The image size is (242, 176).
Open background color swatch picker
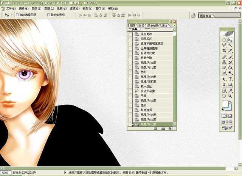(x=230, y=108)
